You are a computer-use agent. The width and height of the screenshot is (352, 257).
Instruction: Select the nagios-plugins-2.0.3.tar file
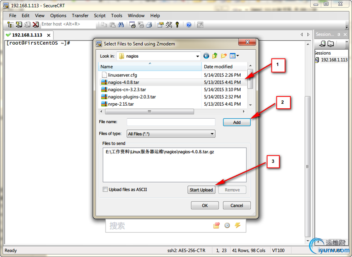tap(132, 97)
